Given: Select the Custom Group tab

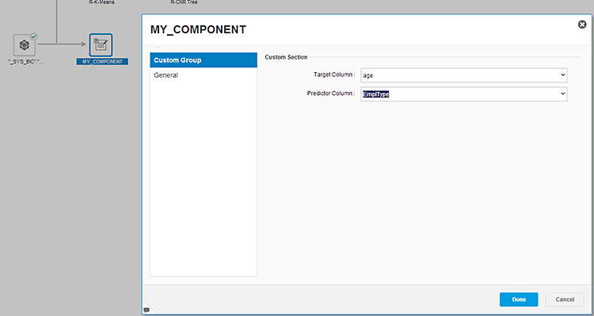Looking at the screenshot, I should click(204, 60).
